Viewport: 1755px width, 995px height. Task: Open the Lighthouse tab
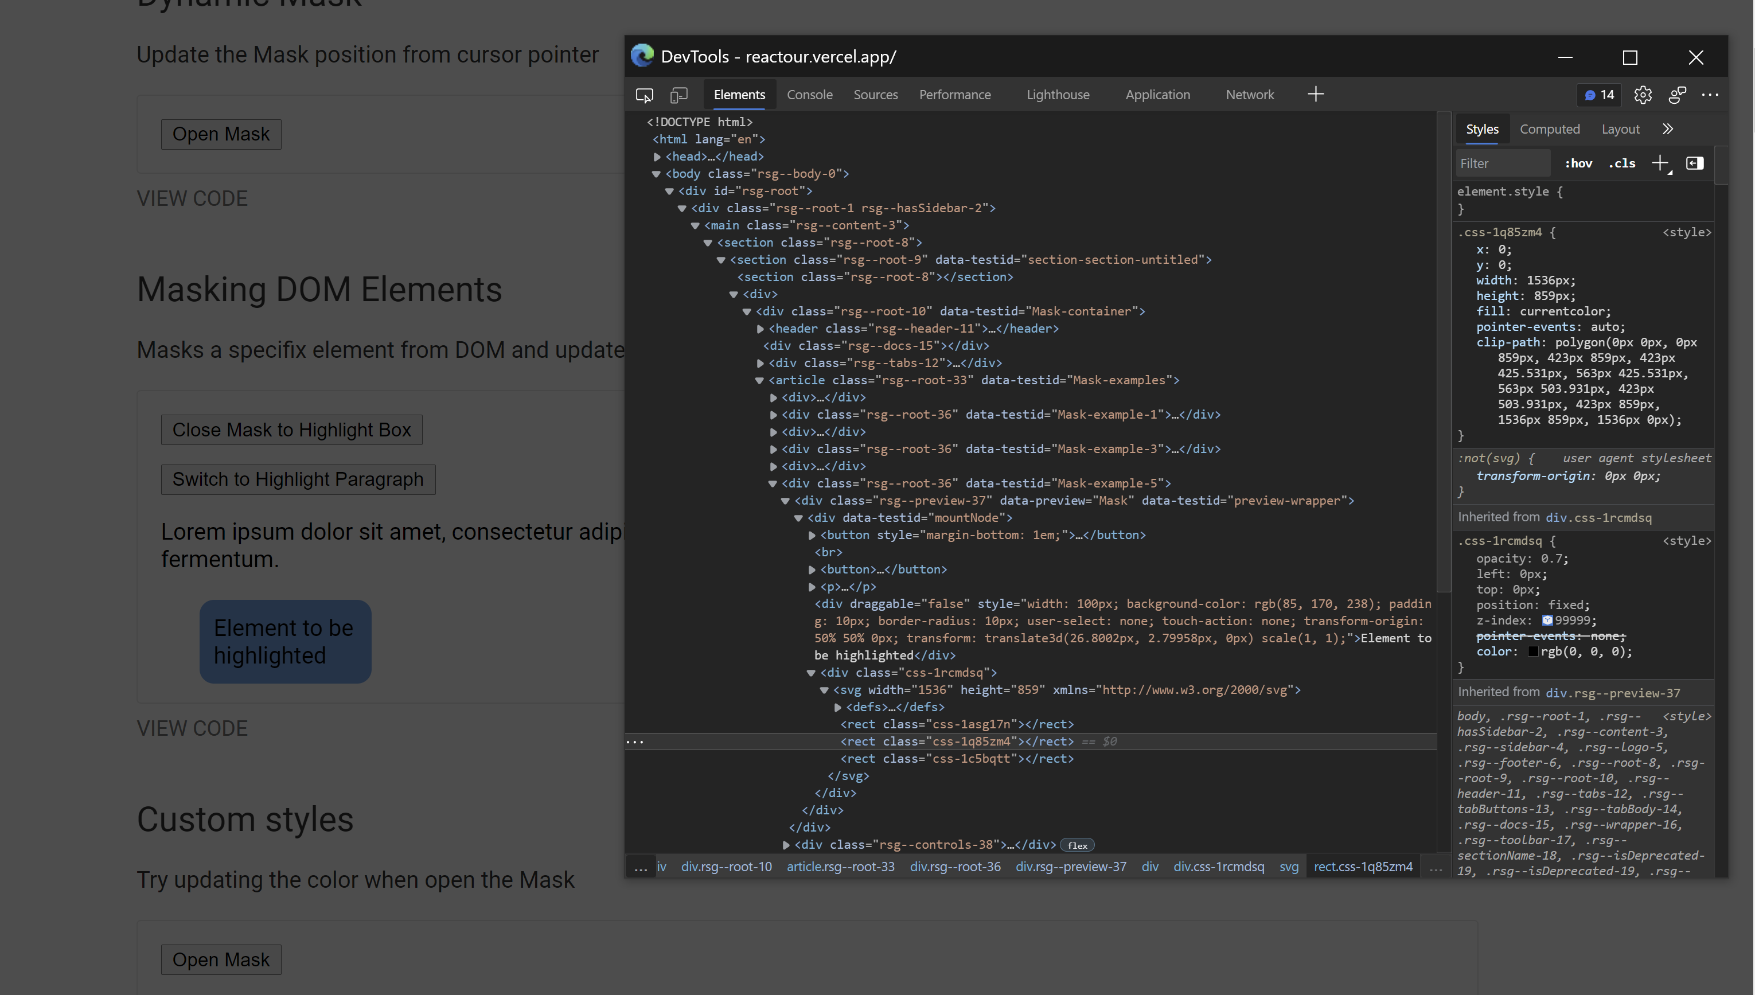[1058, 95]
